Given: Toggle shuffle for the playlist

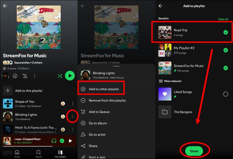Looking at the screenshot, I should pyautogui.click(x=60, y=76).
